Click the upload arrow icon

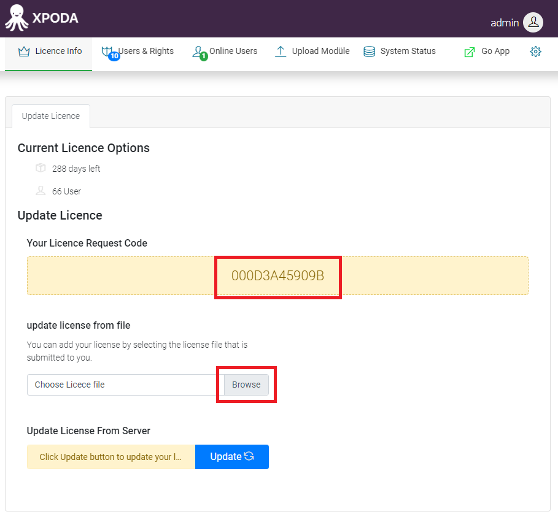[x=281, y=52]
